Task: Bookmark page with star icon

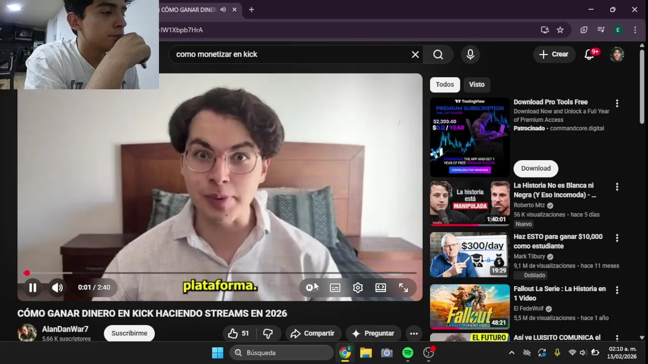Action: [560, 30]
